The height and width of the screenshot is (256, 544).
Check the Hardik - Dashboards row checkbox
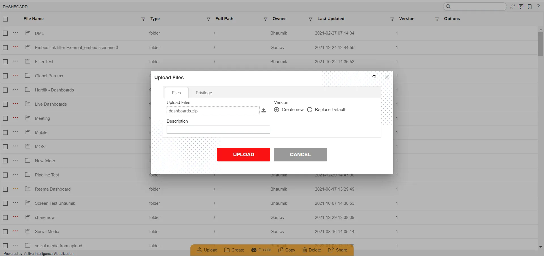pyautogui.click(x=5, y=90)
